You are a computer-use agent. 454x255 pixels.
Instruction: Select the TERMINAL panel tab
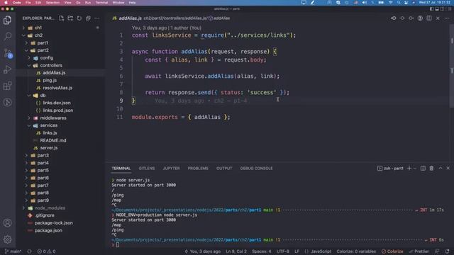(121, 169)
